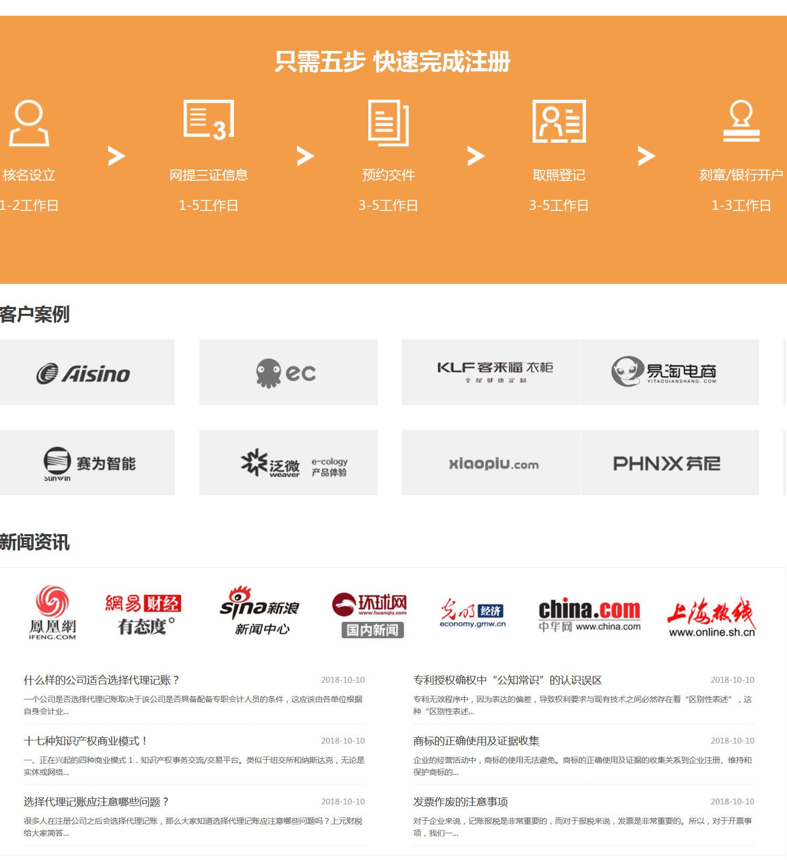
Task: Click the 核名设立 step label
Action: click(29, 175)
